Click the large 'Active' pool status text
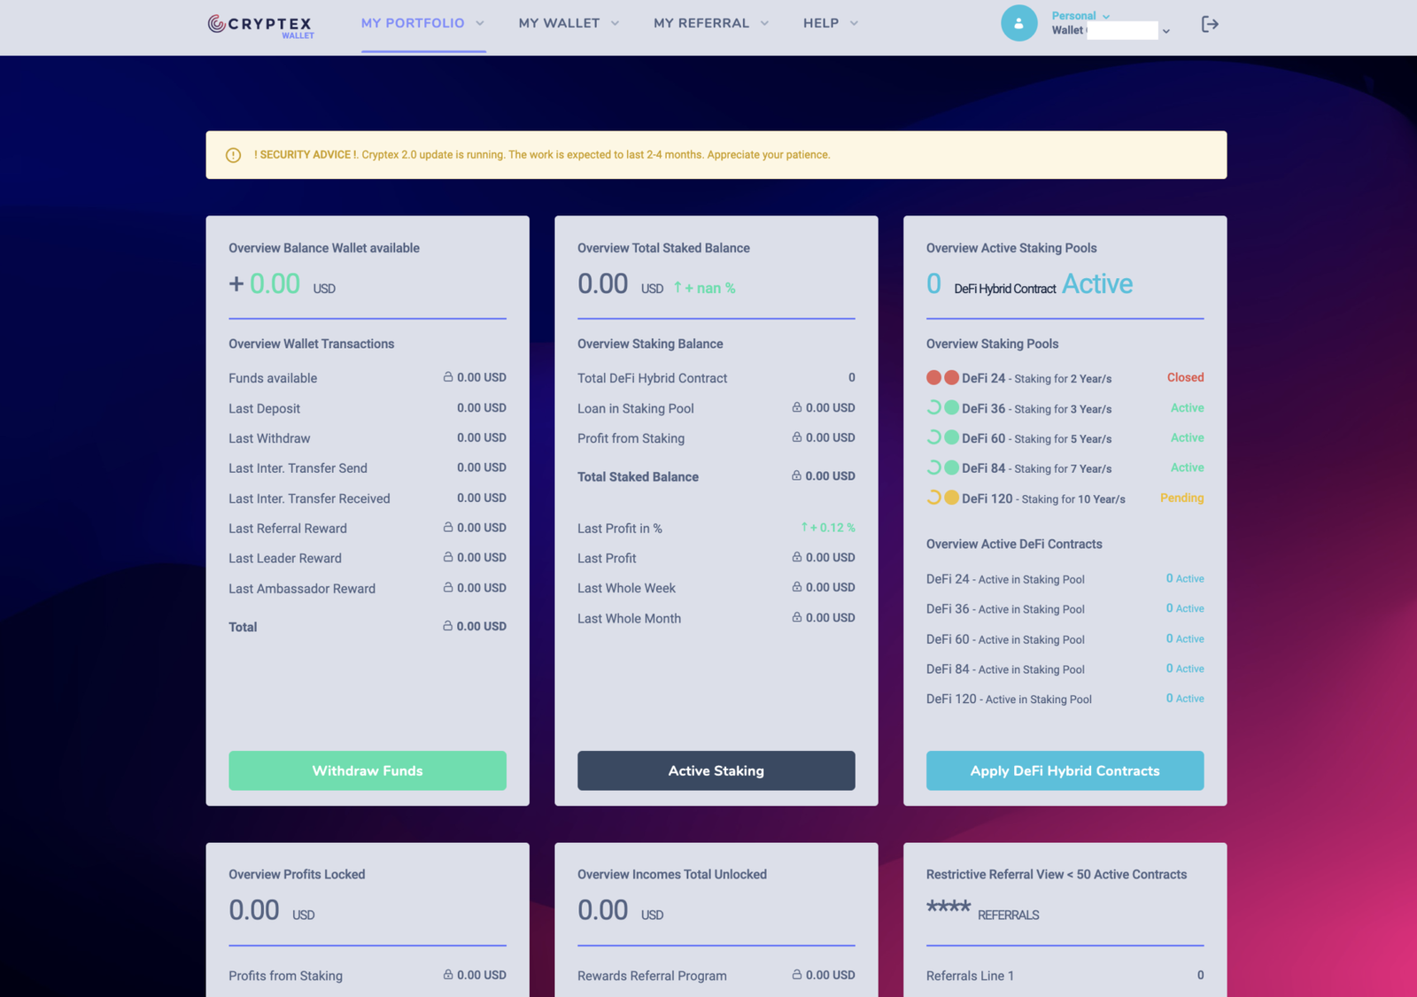The image size is (1417, 997). pos(1097,283)
